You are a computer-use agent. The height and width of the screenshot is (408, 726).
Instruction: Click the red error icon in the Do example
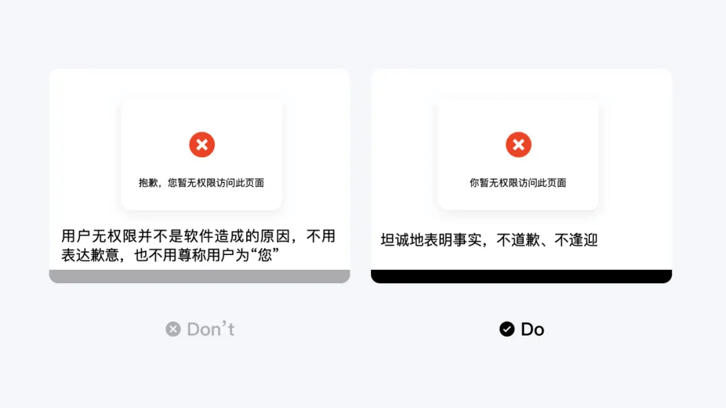518,145
